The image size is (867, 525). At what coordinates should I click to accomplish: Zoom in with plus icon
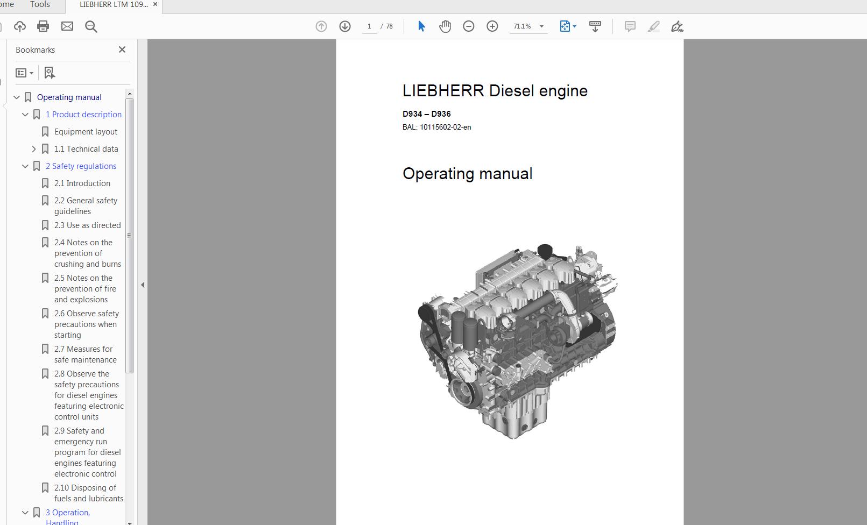(492, 26)
